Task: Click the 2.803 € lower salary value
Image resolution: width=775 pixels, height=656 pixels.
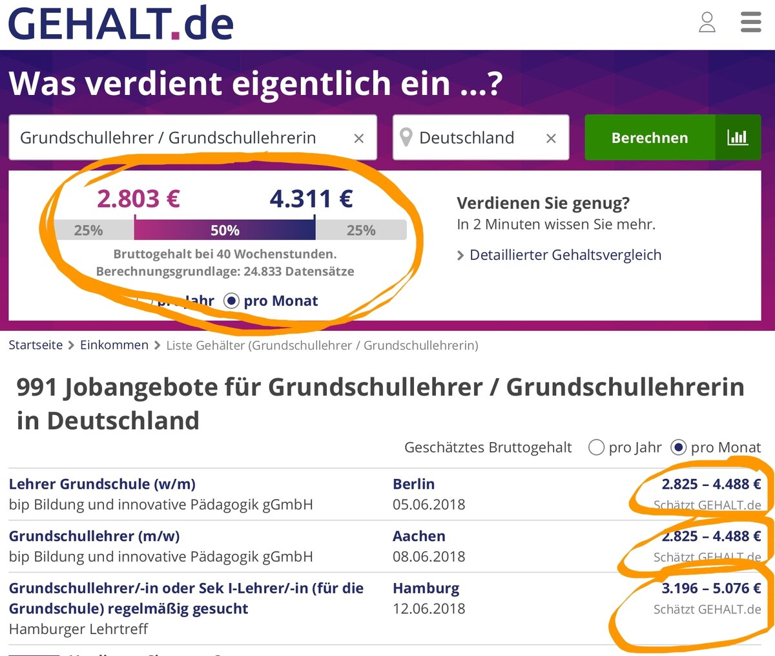Action: point(138,198)
